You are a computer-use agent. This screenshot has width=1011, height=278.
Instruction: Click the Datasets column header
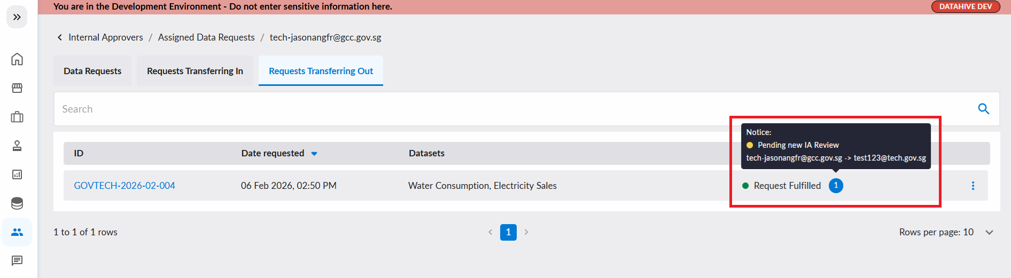(x=426, y=153)
